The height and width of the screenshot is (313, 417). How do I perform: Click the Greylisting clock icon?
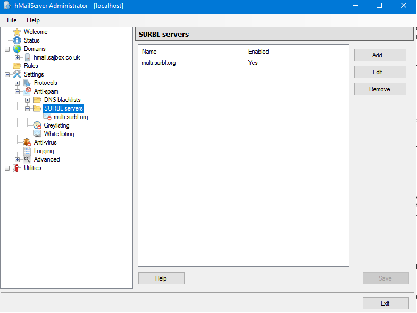coord(37,125)
